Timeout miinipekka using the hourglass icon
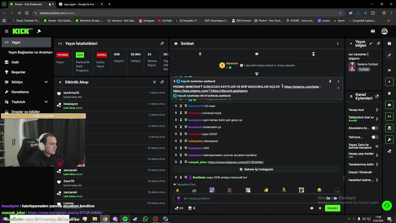Screen dimensions: 396x223 point(181,141)
